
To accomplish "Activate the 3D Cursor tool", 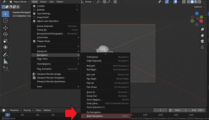I will (x=5, y=21).
